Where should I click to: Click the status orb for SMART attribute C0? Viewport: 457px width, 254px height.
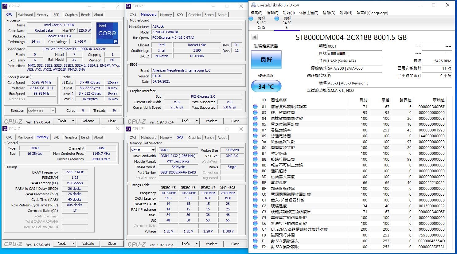(x=255, y=194)
